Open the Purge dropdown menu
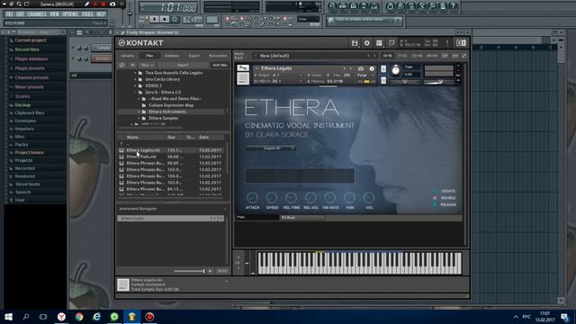The image size is (576, 324). [365, 75]
